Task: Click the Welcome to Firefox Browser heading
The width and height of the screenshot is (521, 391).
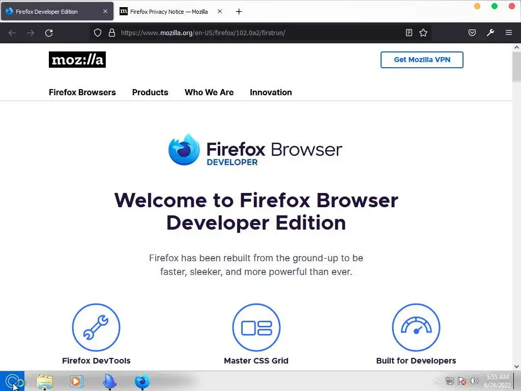Action: pyautogui.click(x=256, y=211)
